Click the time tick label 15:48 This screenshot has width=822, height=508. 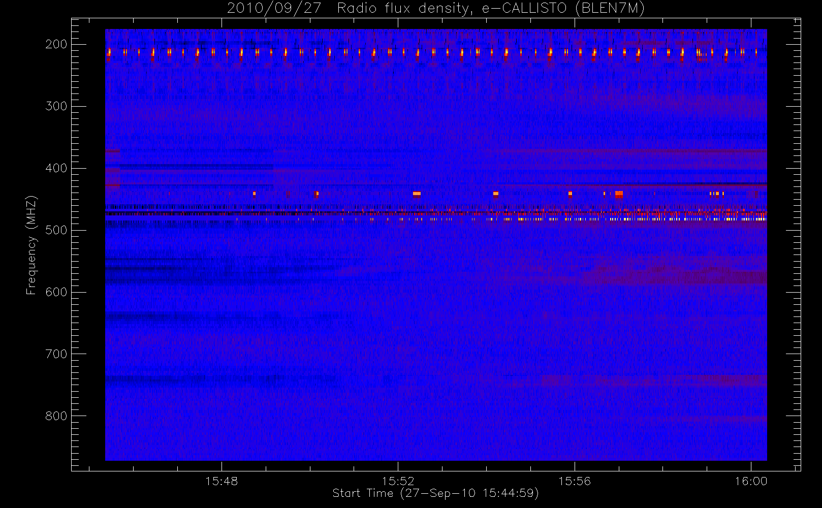222,481
